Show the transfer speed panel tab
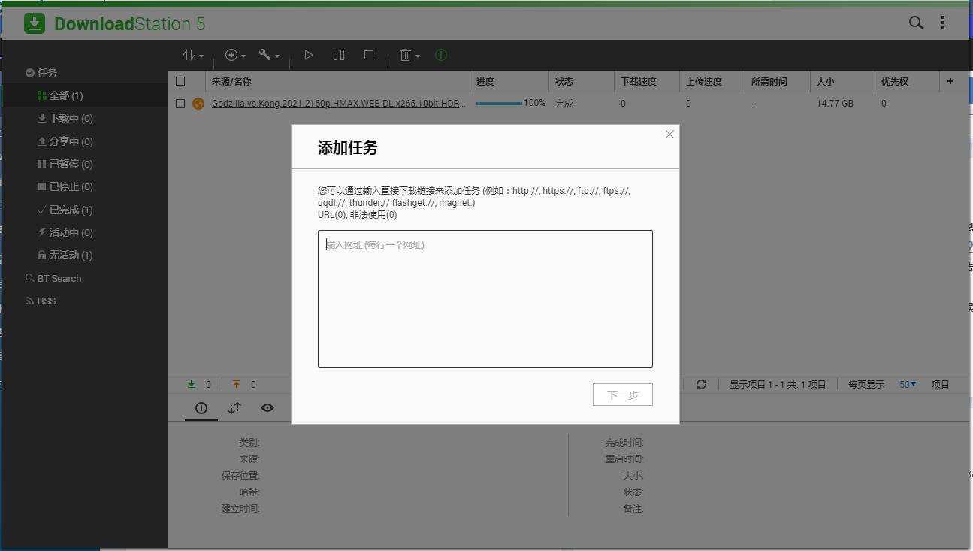Viewport: 973px width, 551px height. click(x=234, y=407)
